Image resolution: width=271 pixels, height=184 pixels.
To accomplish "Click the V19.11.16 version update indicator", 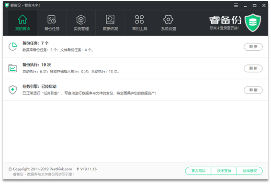I will [x=87, y=169].
